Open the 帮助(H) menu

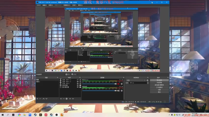tap(80, 5)
